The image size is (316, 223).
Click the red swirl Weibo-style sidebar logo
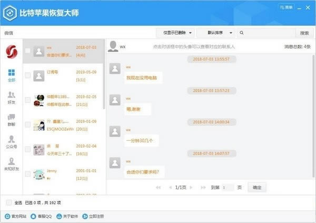pyautogui.click(x=12, y=52)
